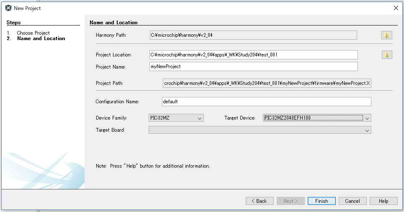The image size is (404, 212).
Task: Select the 'Choose Project' step
Action: pos(33,33)
